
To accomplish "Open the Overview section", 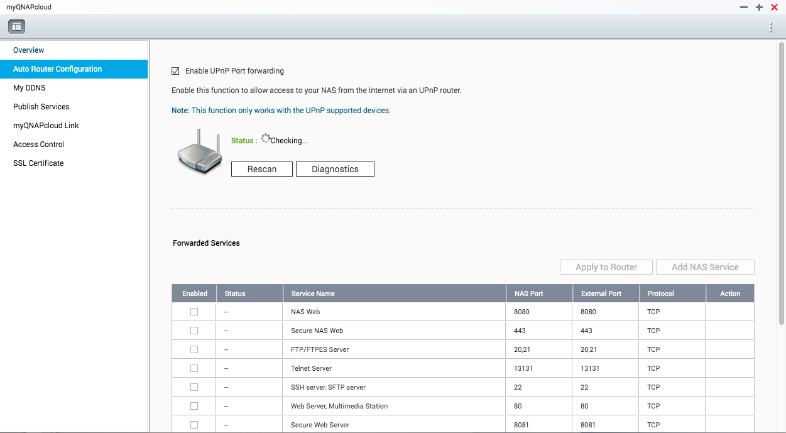I will click(x=29, y=50).
